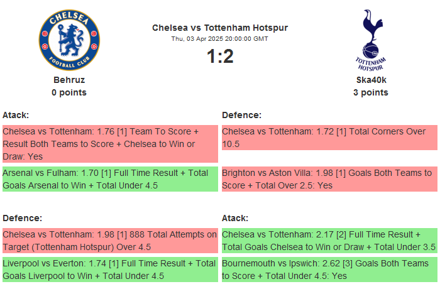
Task: Click the lower right Atack heading
Action: coord(235,218)
